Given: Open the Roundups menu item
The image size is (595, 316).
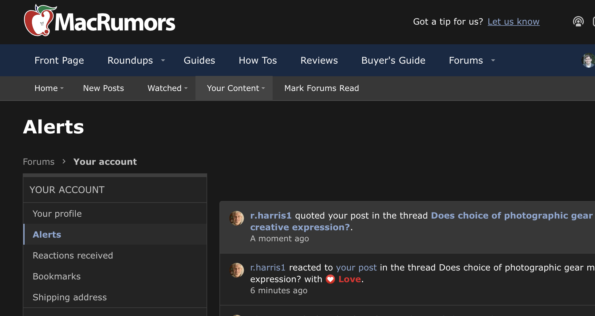Looking at the screenshot, I should [x=130, y=60].
